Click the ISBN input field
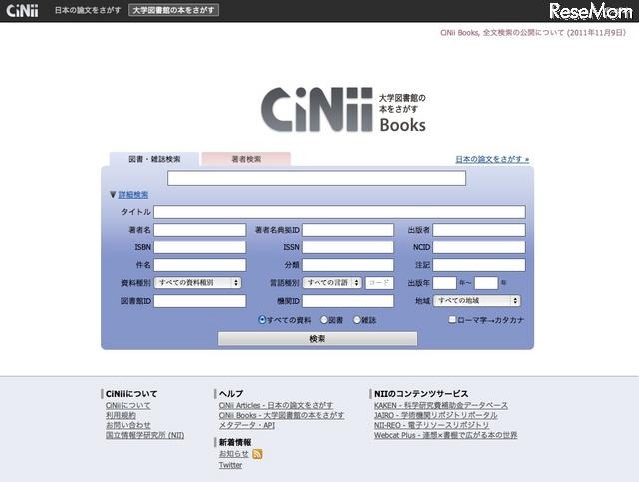 coord(200,247)
